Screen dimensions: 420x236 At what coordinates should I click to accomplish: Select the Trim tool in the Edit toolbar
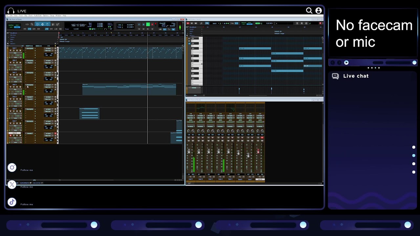37,24
